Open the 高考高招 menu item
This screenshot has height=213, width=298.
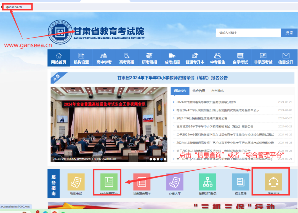pos(127,57)
